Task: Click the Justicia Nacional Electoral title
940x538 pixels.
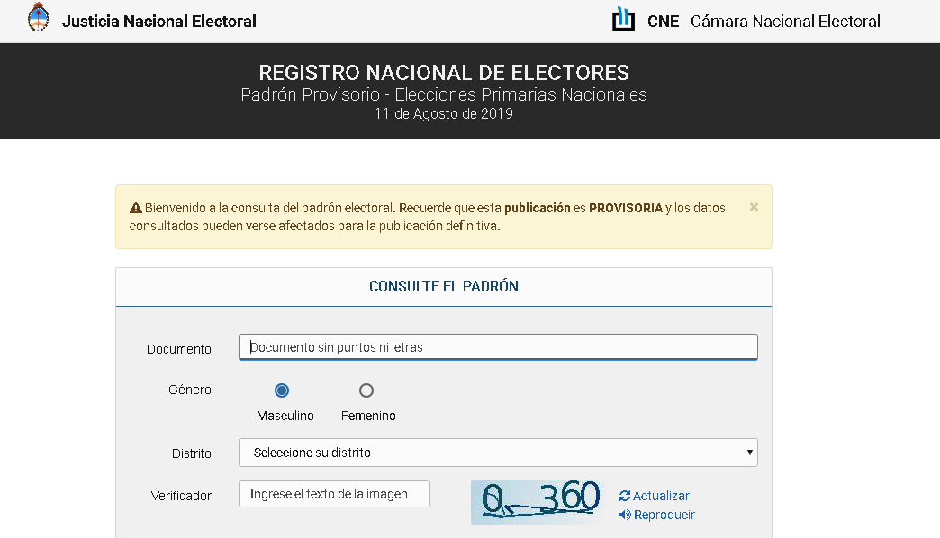Action: (158, 22)
